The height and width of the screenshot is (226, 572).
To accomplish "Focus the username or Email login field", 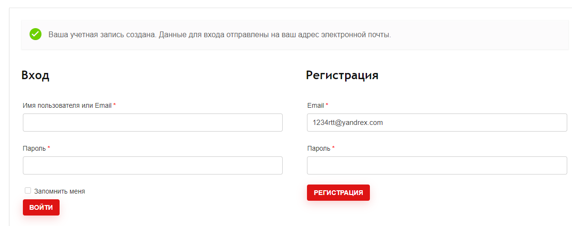I will (x=153, y=123).
